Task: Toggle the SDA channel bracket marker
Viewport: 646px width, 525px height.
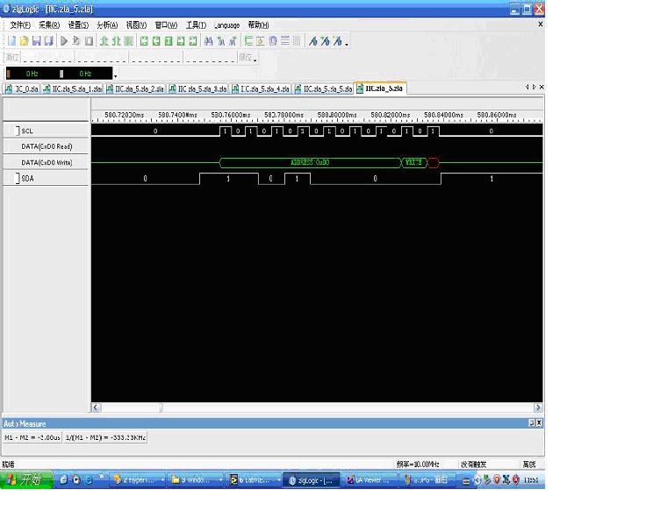Action: 18,179
